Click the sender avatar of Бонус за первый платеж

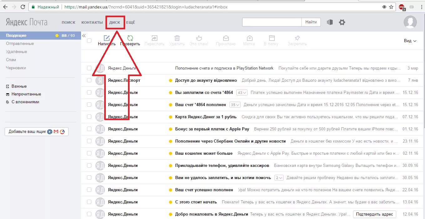pos(100,129)
